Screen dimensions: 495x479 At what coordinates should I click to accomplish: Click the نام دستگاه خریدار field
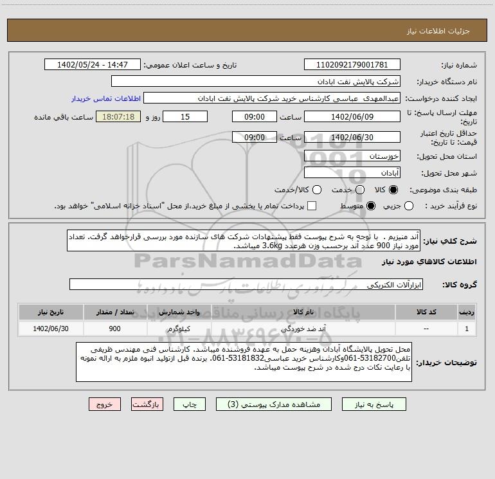[x=256, y=82]
